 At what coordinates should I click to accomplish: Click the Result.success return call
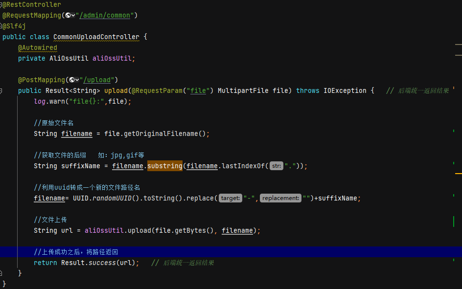click(100, 263)
